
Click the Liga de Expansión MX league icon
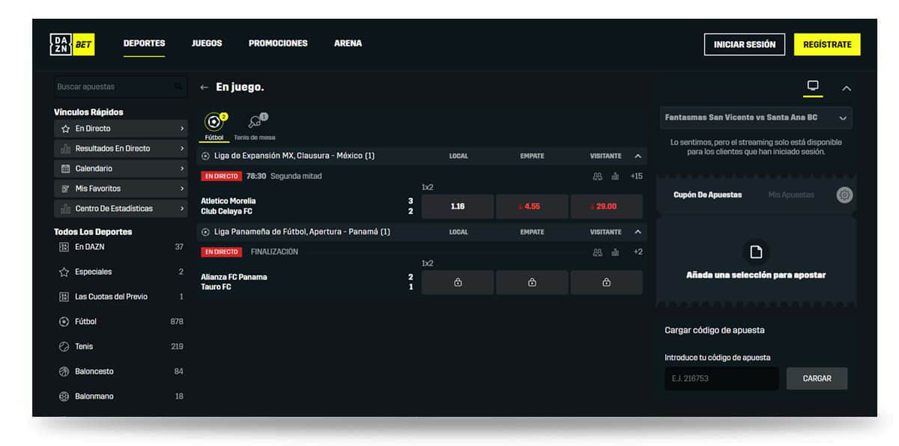(205, 156)
